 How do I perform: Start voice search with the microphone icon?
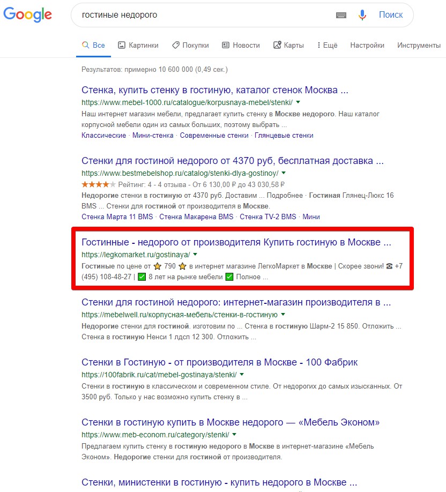(x=362, y=15)
